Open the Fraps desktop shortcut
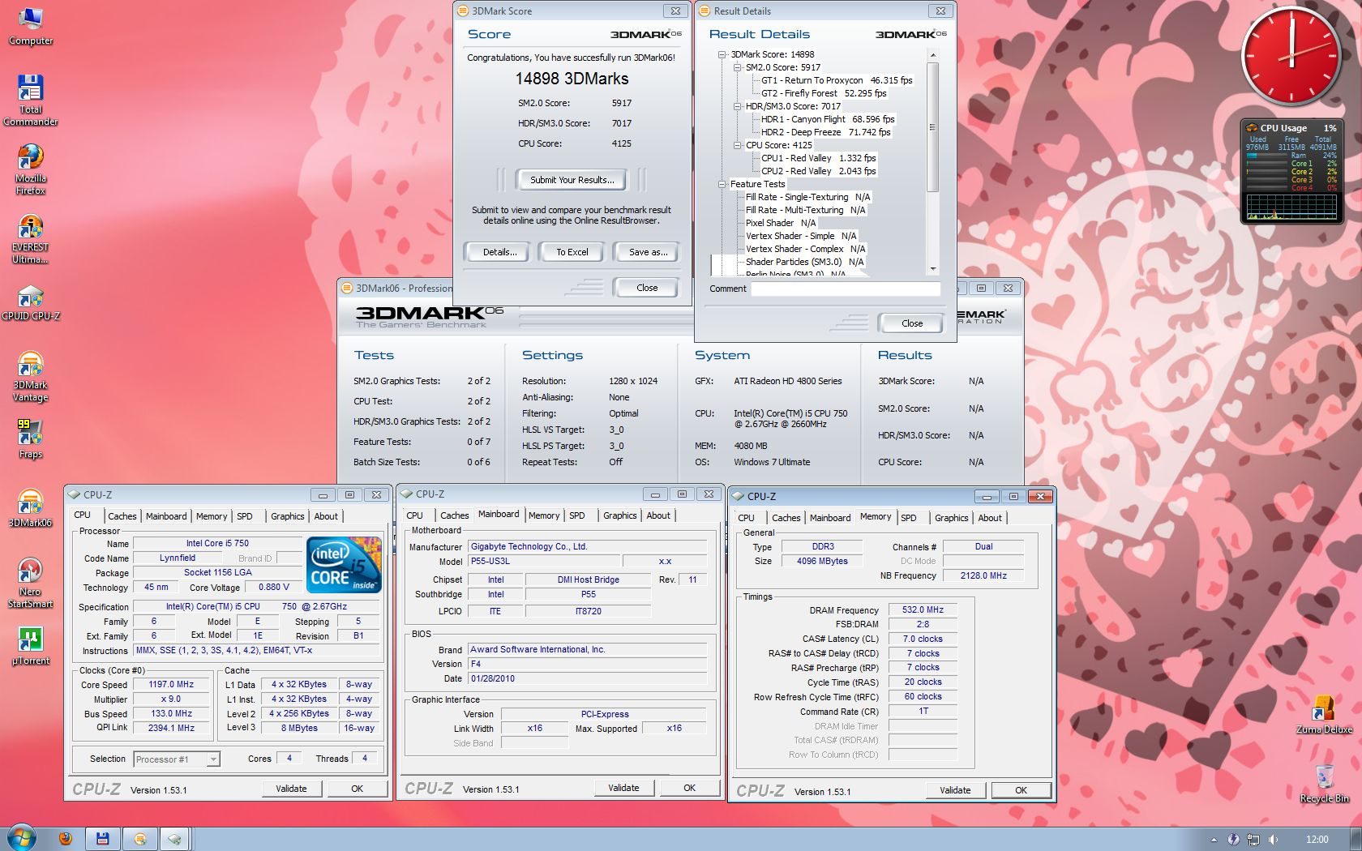This screenshot has width=1362, height=851. pyautogui.click(x=30, y=438)
